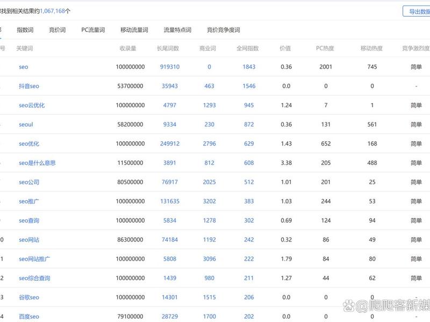Open the 流量特点词 tab
This screenshot has width=430, height=322.
pyautogui.click(x=177, y=30)
